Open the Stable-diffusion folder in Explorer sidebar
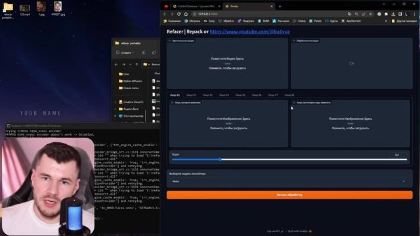 [x=131, y=81]
